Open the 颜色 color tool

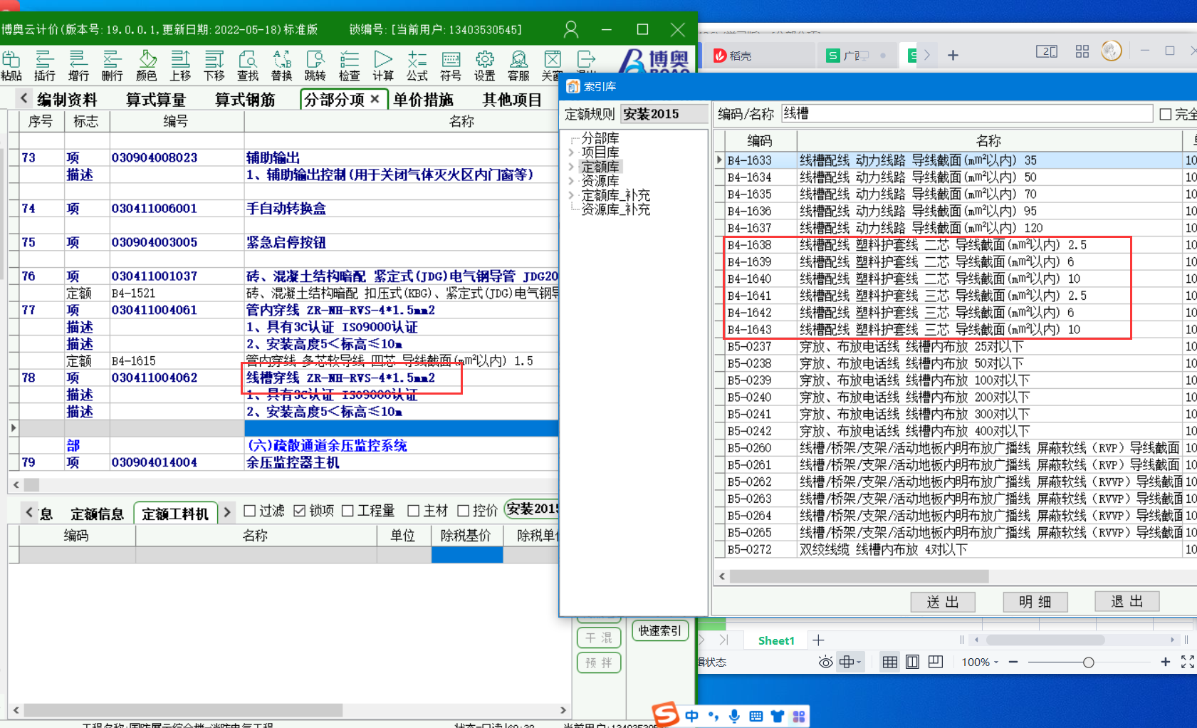146,66
